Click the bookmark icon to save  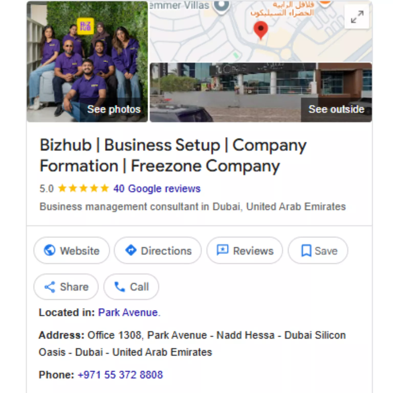(x=306, y=250)
